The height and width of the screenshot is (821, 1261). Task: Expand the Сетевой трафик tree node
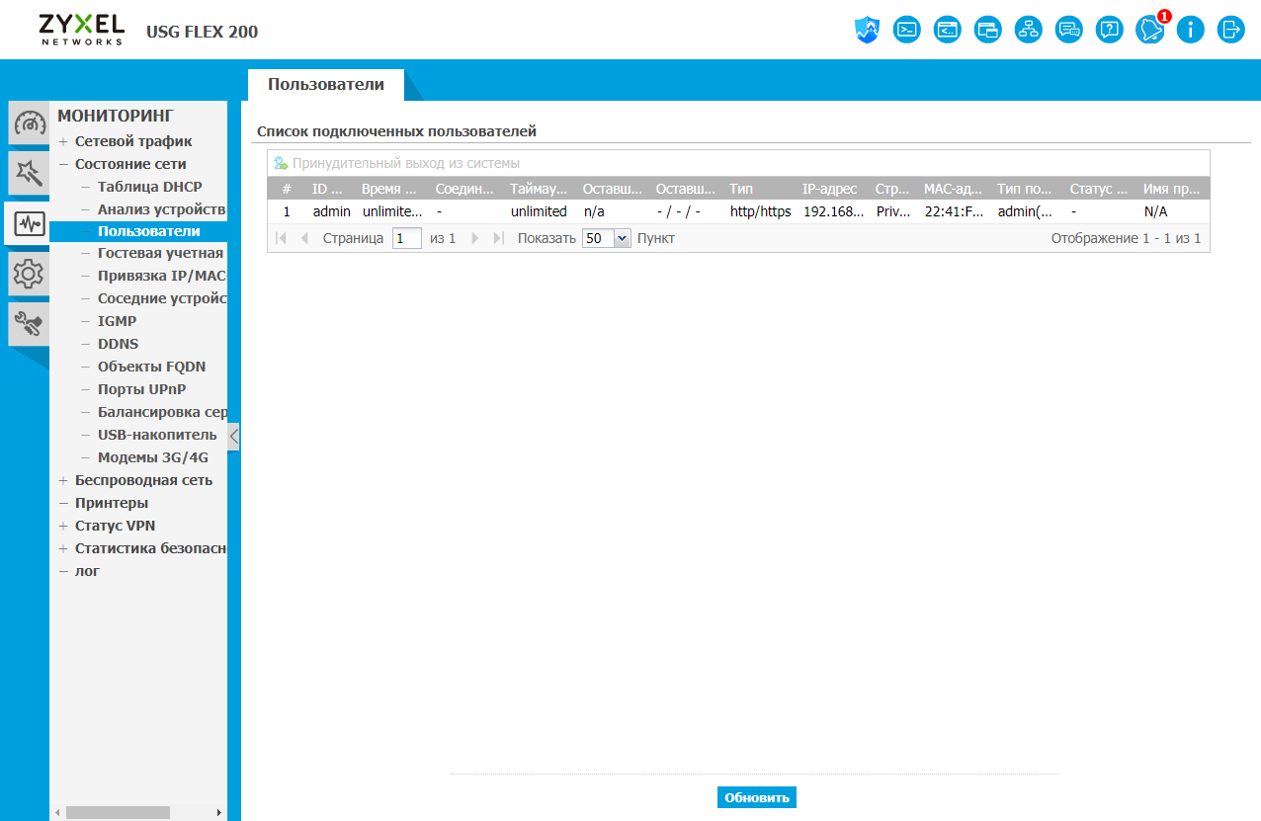63,141
